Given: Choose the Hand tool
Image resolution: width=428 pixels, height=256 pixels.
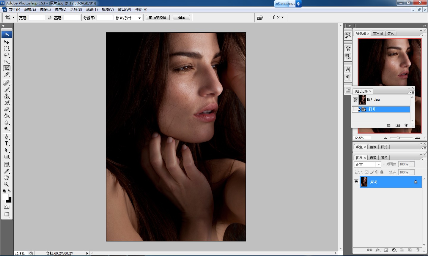Looking at the screenshot, I should (x=7, y=178).
